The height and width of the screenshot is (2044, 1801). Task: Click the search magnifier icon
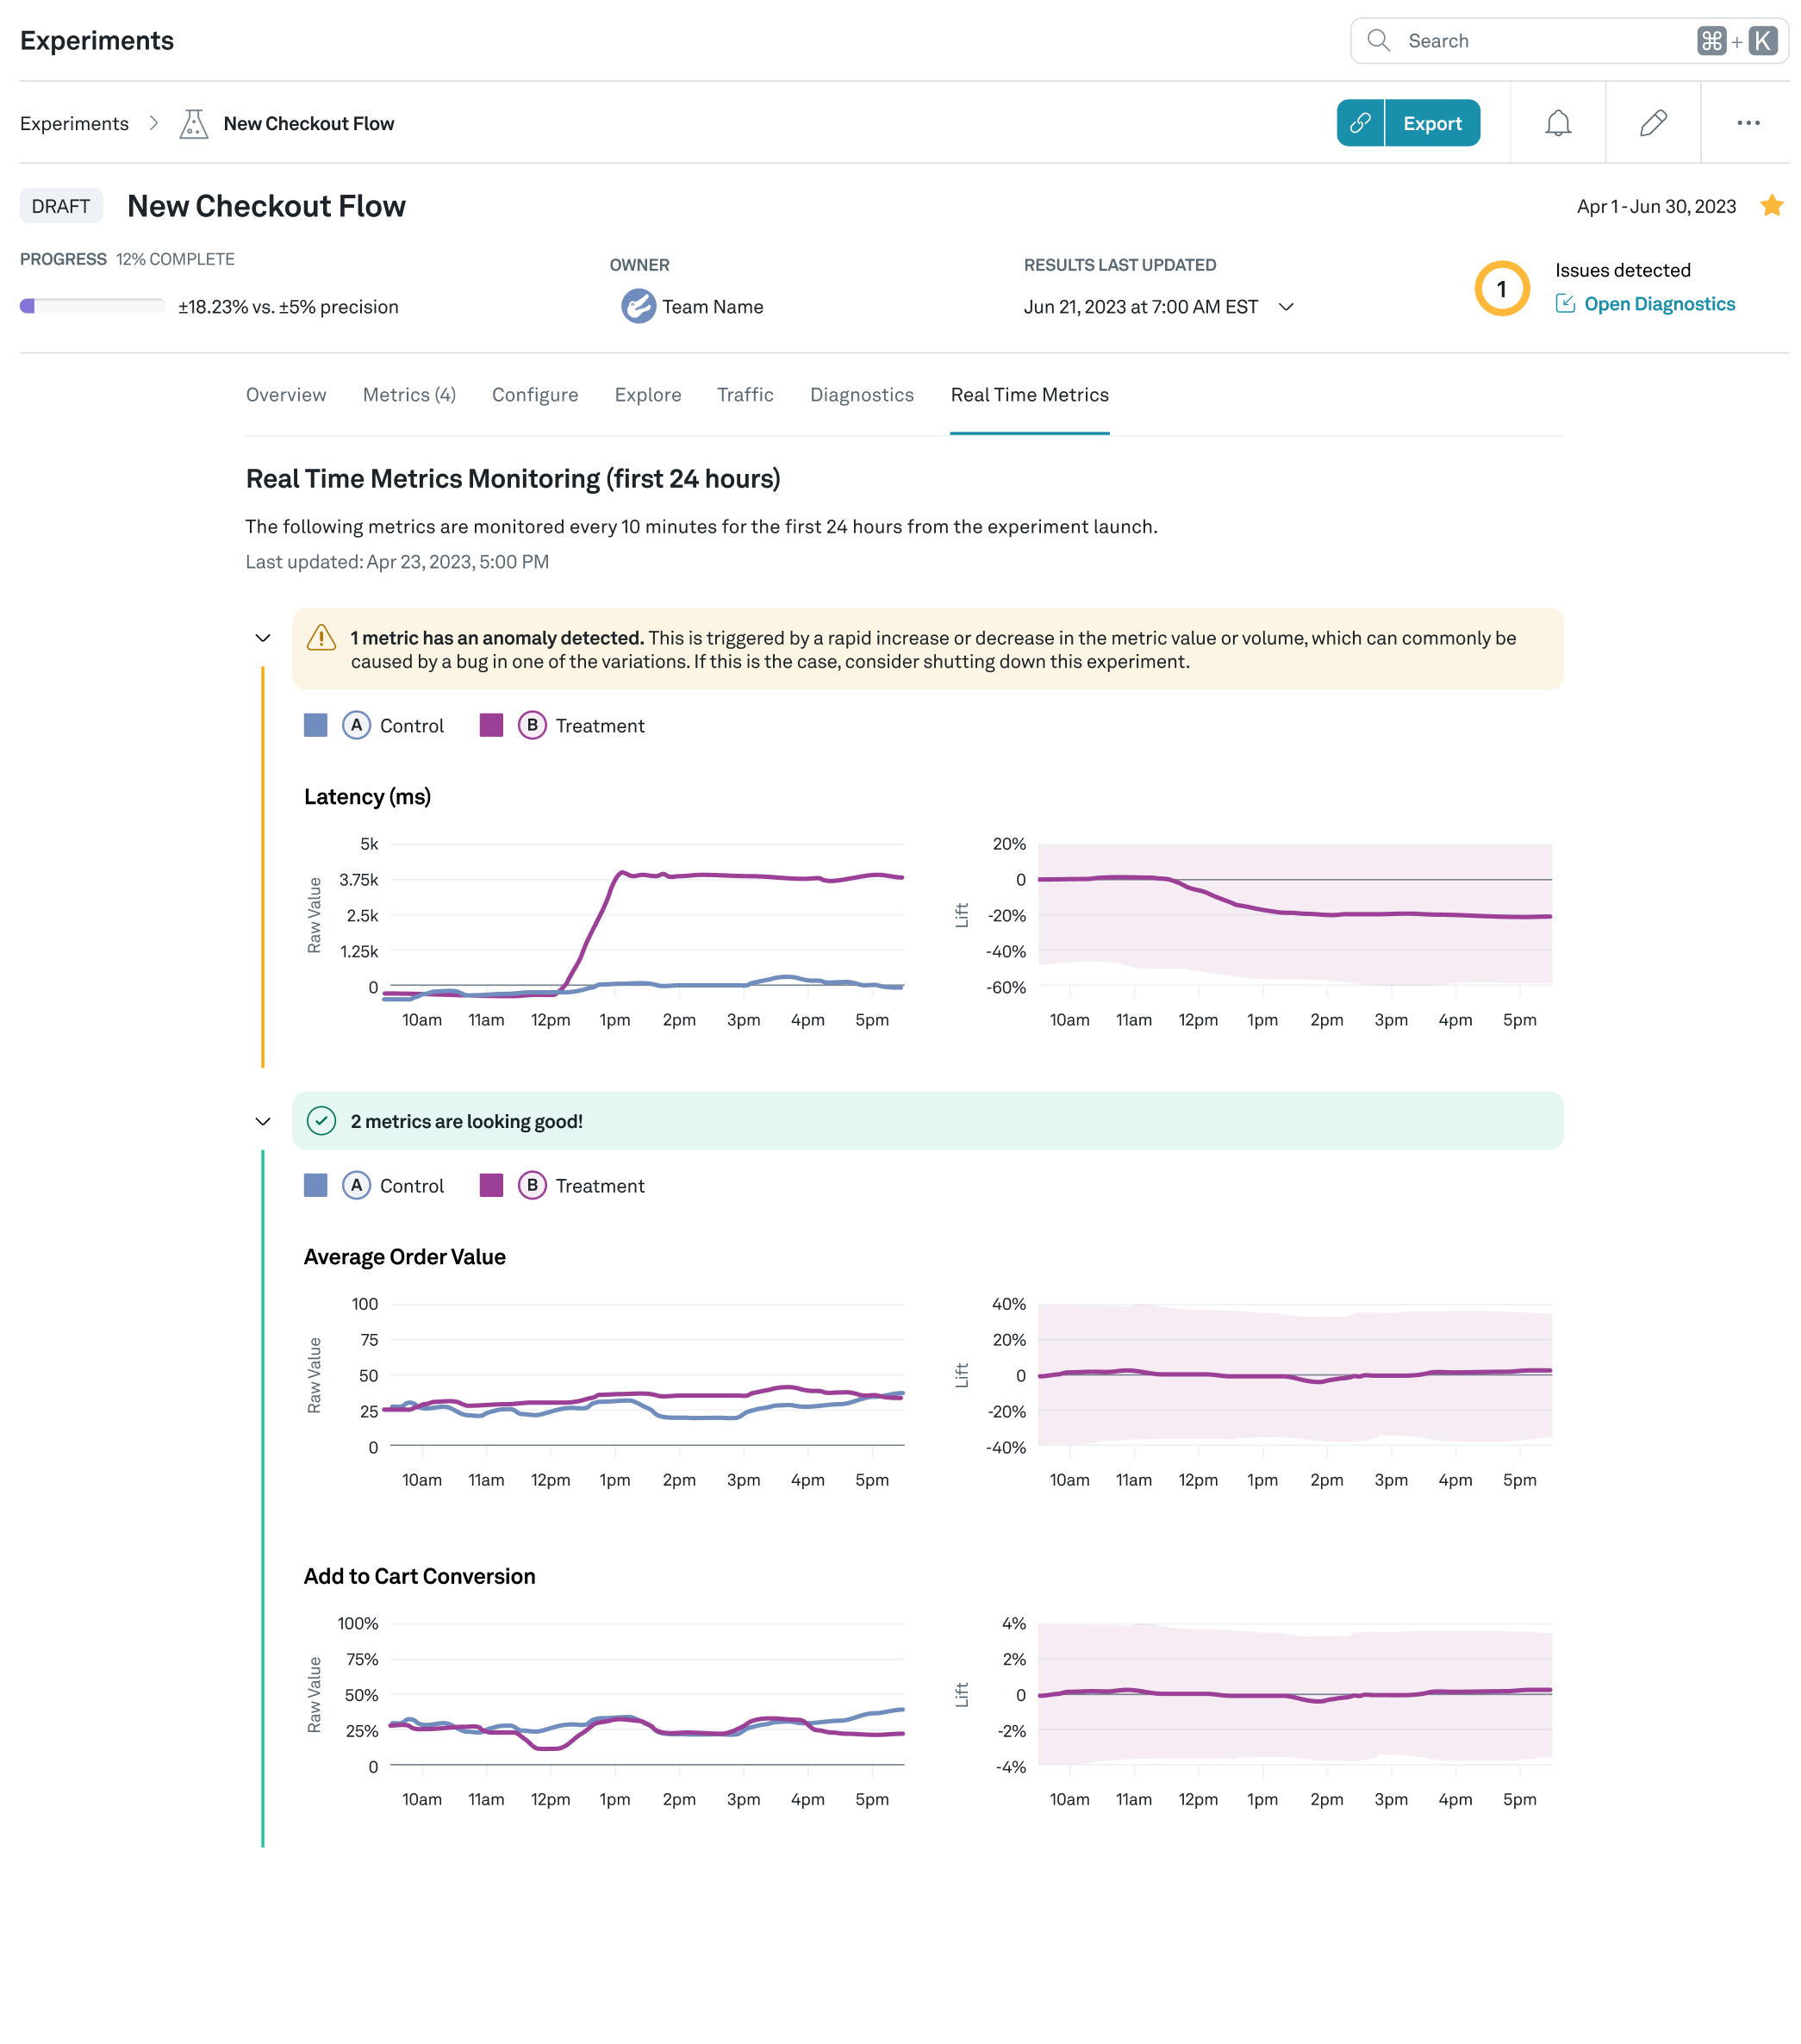pyautogui.click(x=1378, y=41)
